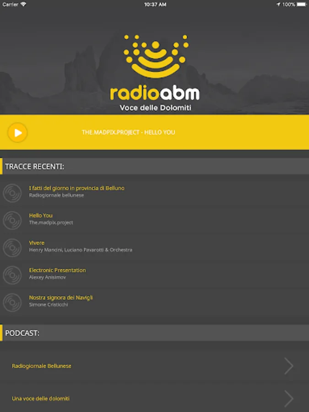The height and width of the screenshot is (412, 309).
Task: Click artist name Alexey Anisimov
Action: [x=47, y=277]
